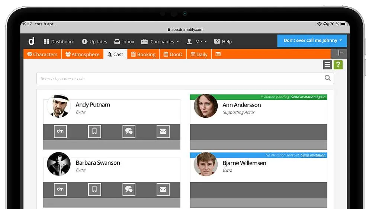The width and height of the screenshot is (372, 209).
Task: Click the list icon tab after Daily
Action: [x=218, y=54]
